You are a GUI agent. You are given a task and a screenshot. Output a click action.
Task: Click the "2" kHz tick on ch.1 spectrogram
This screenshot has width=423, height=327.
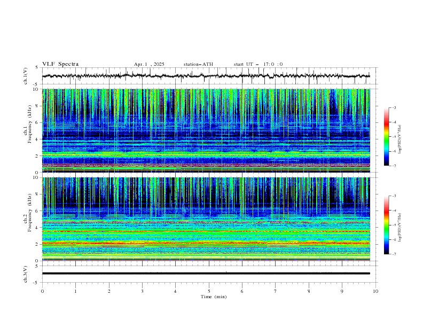[37, 156]
